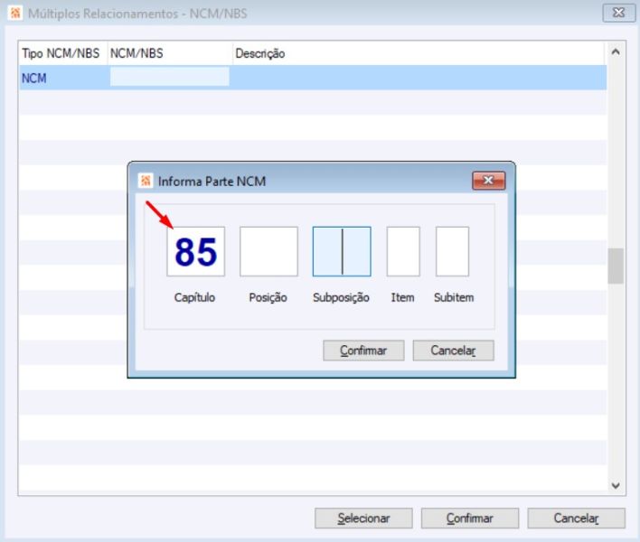Select the NCM row in the table

coord(313,78)
